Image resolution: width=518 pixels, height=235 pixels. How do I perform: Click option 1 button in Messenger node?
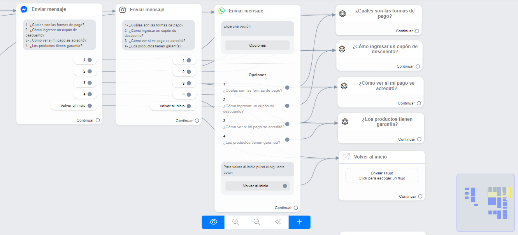tap(85, 60)
